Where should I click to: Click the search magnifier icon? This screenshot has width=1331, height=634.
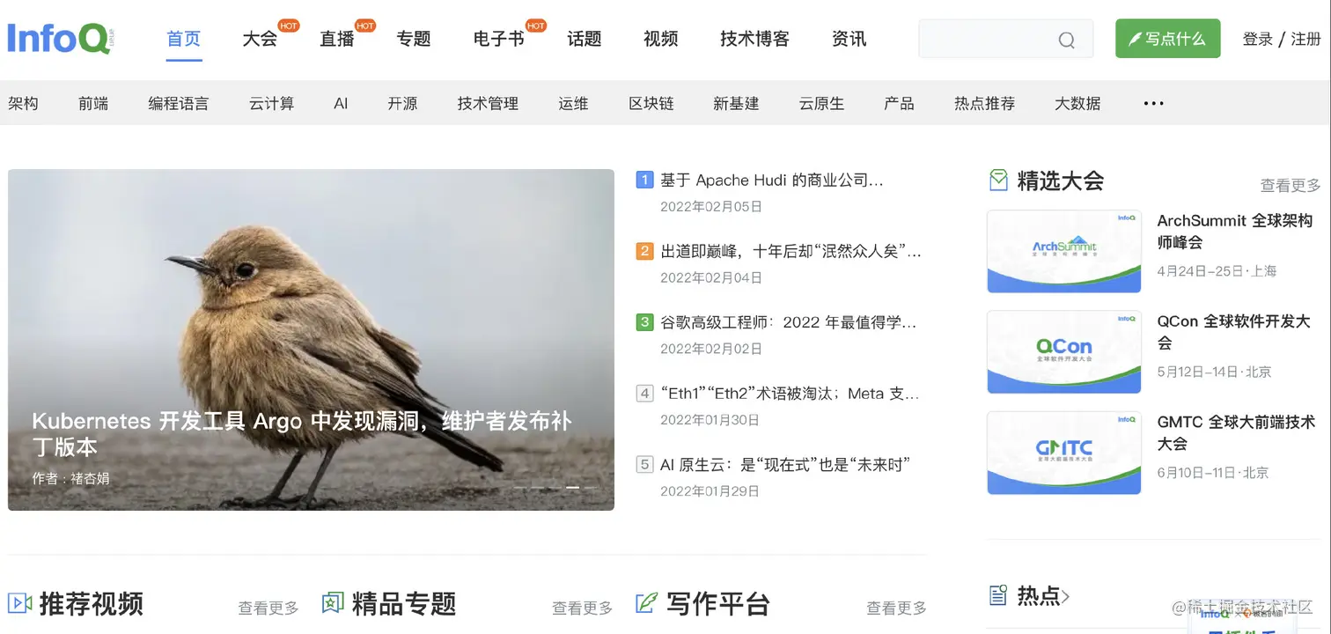click(x=1066, y=40)
